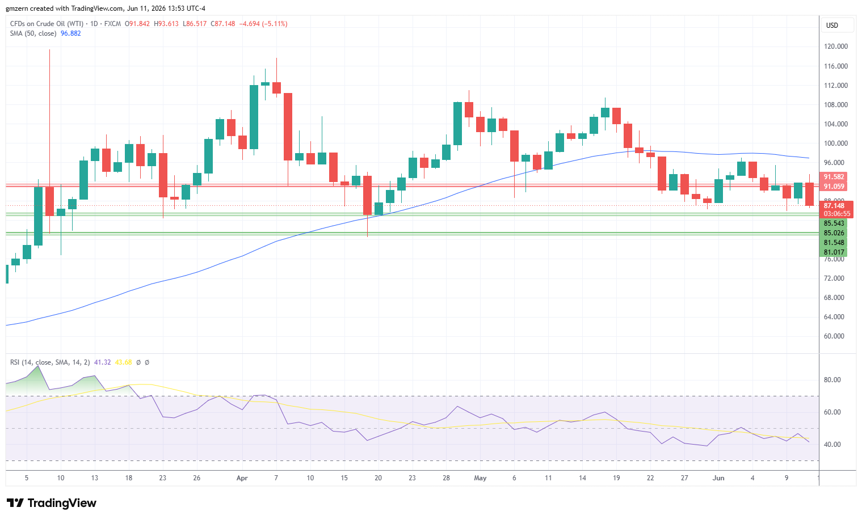
Task: Click the 100.000 price axis label
Action: (x=835, y=143)
